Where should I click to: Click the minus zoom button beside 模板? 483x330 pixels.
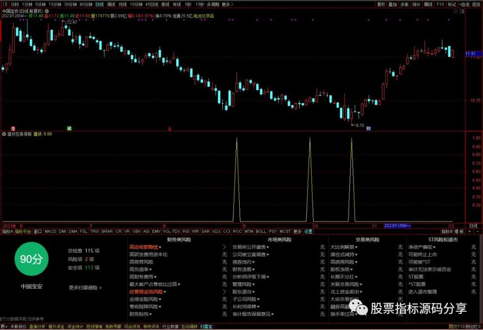478,231
